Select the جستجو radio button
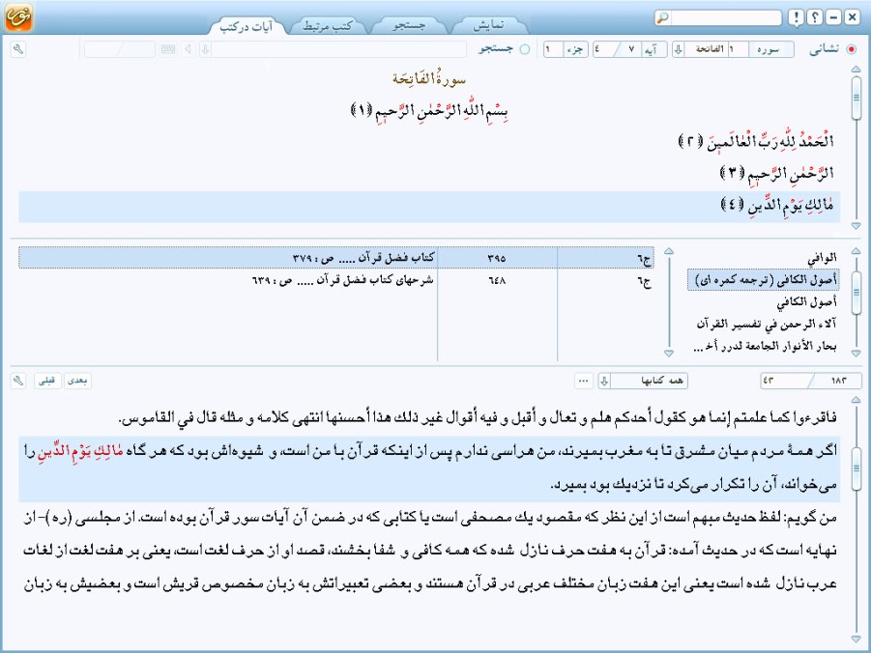The image size is (871, 653). [x=525, y=49]
